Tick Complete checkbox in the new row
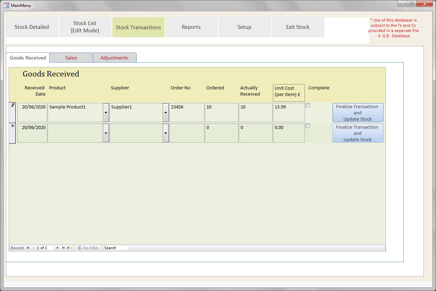The image size is (436, 291). click(x=307, y=126)
